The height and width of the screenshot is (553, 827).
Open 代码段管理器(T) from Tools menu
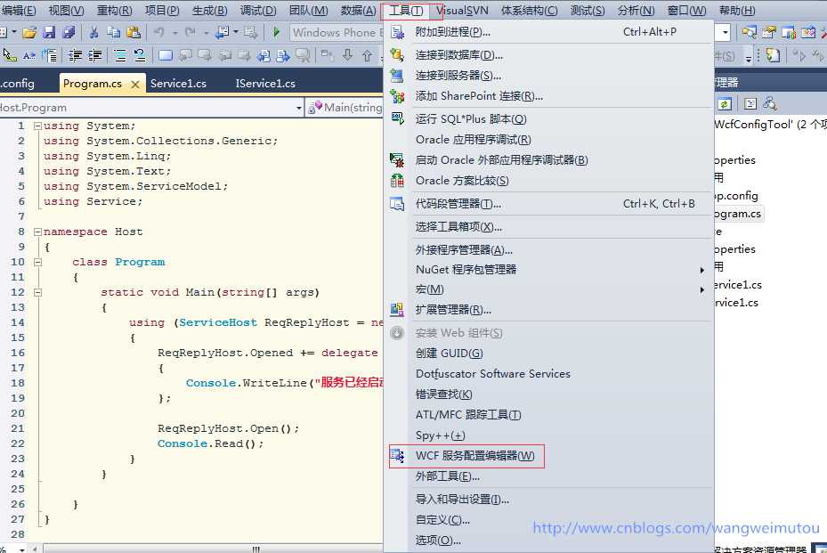(x=548, y=204)
